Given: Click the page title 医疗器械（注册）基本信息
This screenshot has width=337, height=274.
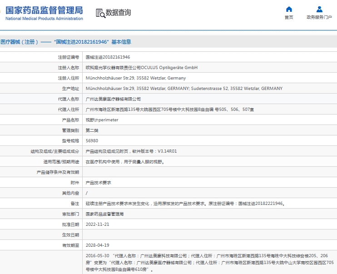Looking at the screenshot, I should 66,42.
